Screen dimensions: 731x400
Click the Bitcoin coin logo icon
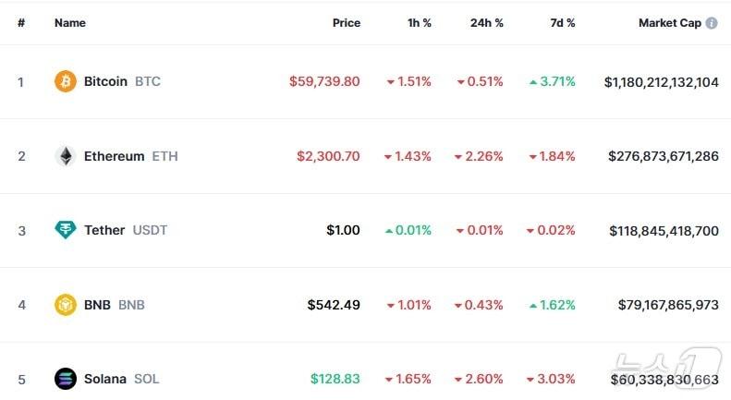66,81
